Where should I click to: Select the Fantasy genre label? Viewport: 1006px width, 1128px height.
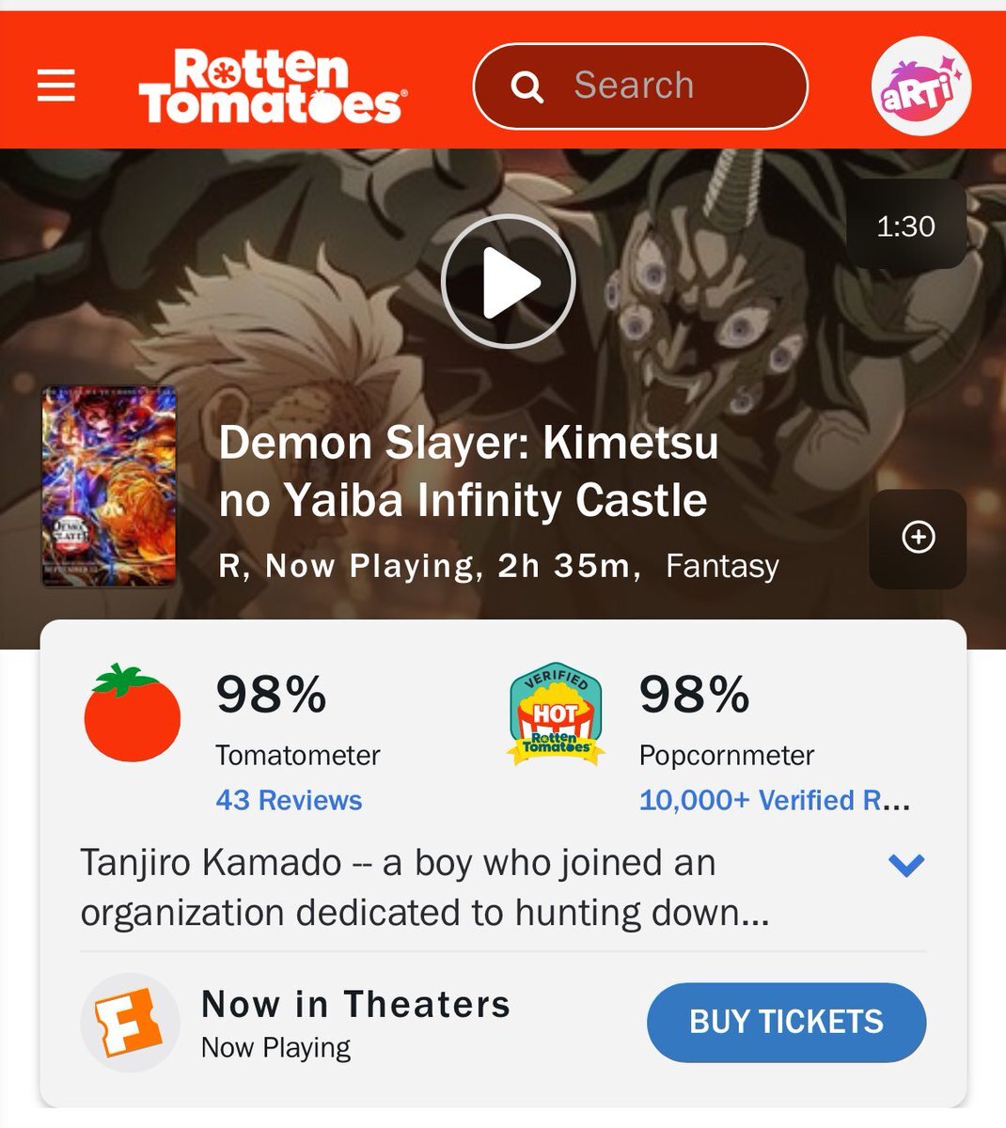[722, 566]
